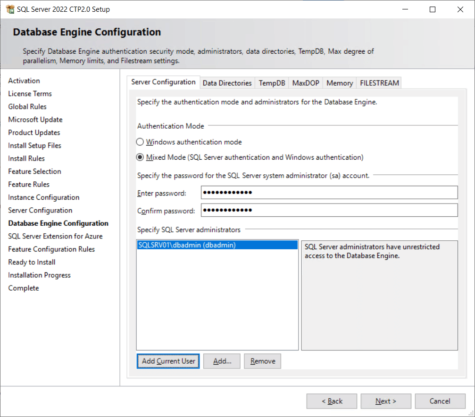Remove the selected administrator
This screenshot has width=475, height=417.
(263, 361)
